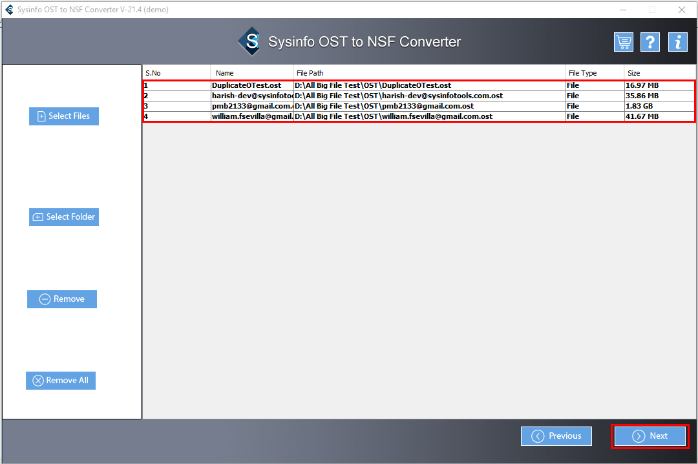This screenshot has width=698, height=464.
Task: Select the william.fsevilla@gmail name cell
Action: point(252,116)
